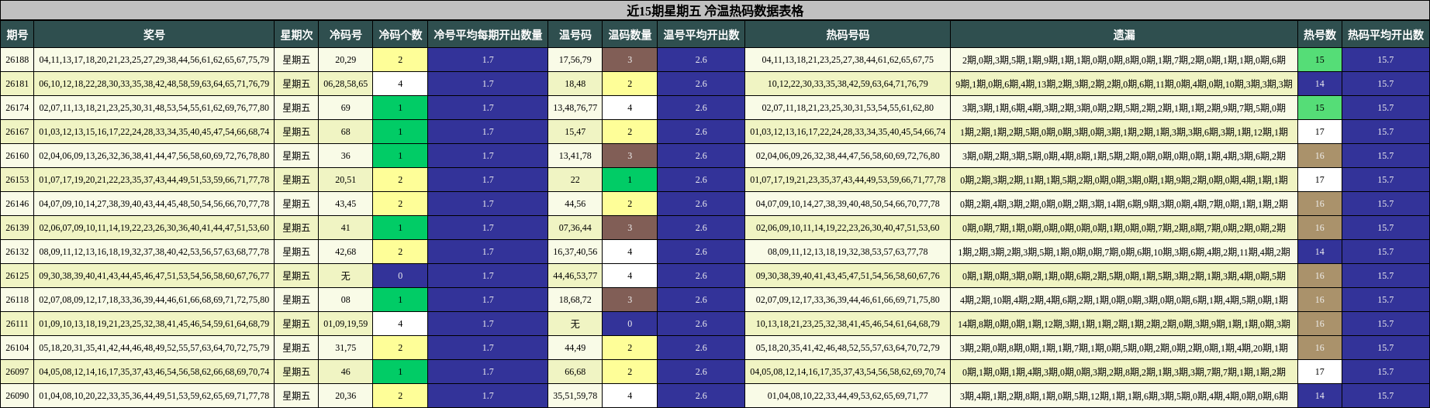
Task: Click the 1.7 average cell in row 26132
Action: click(488, 252)
